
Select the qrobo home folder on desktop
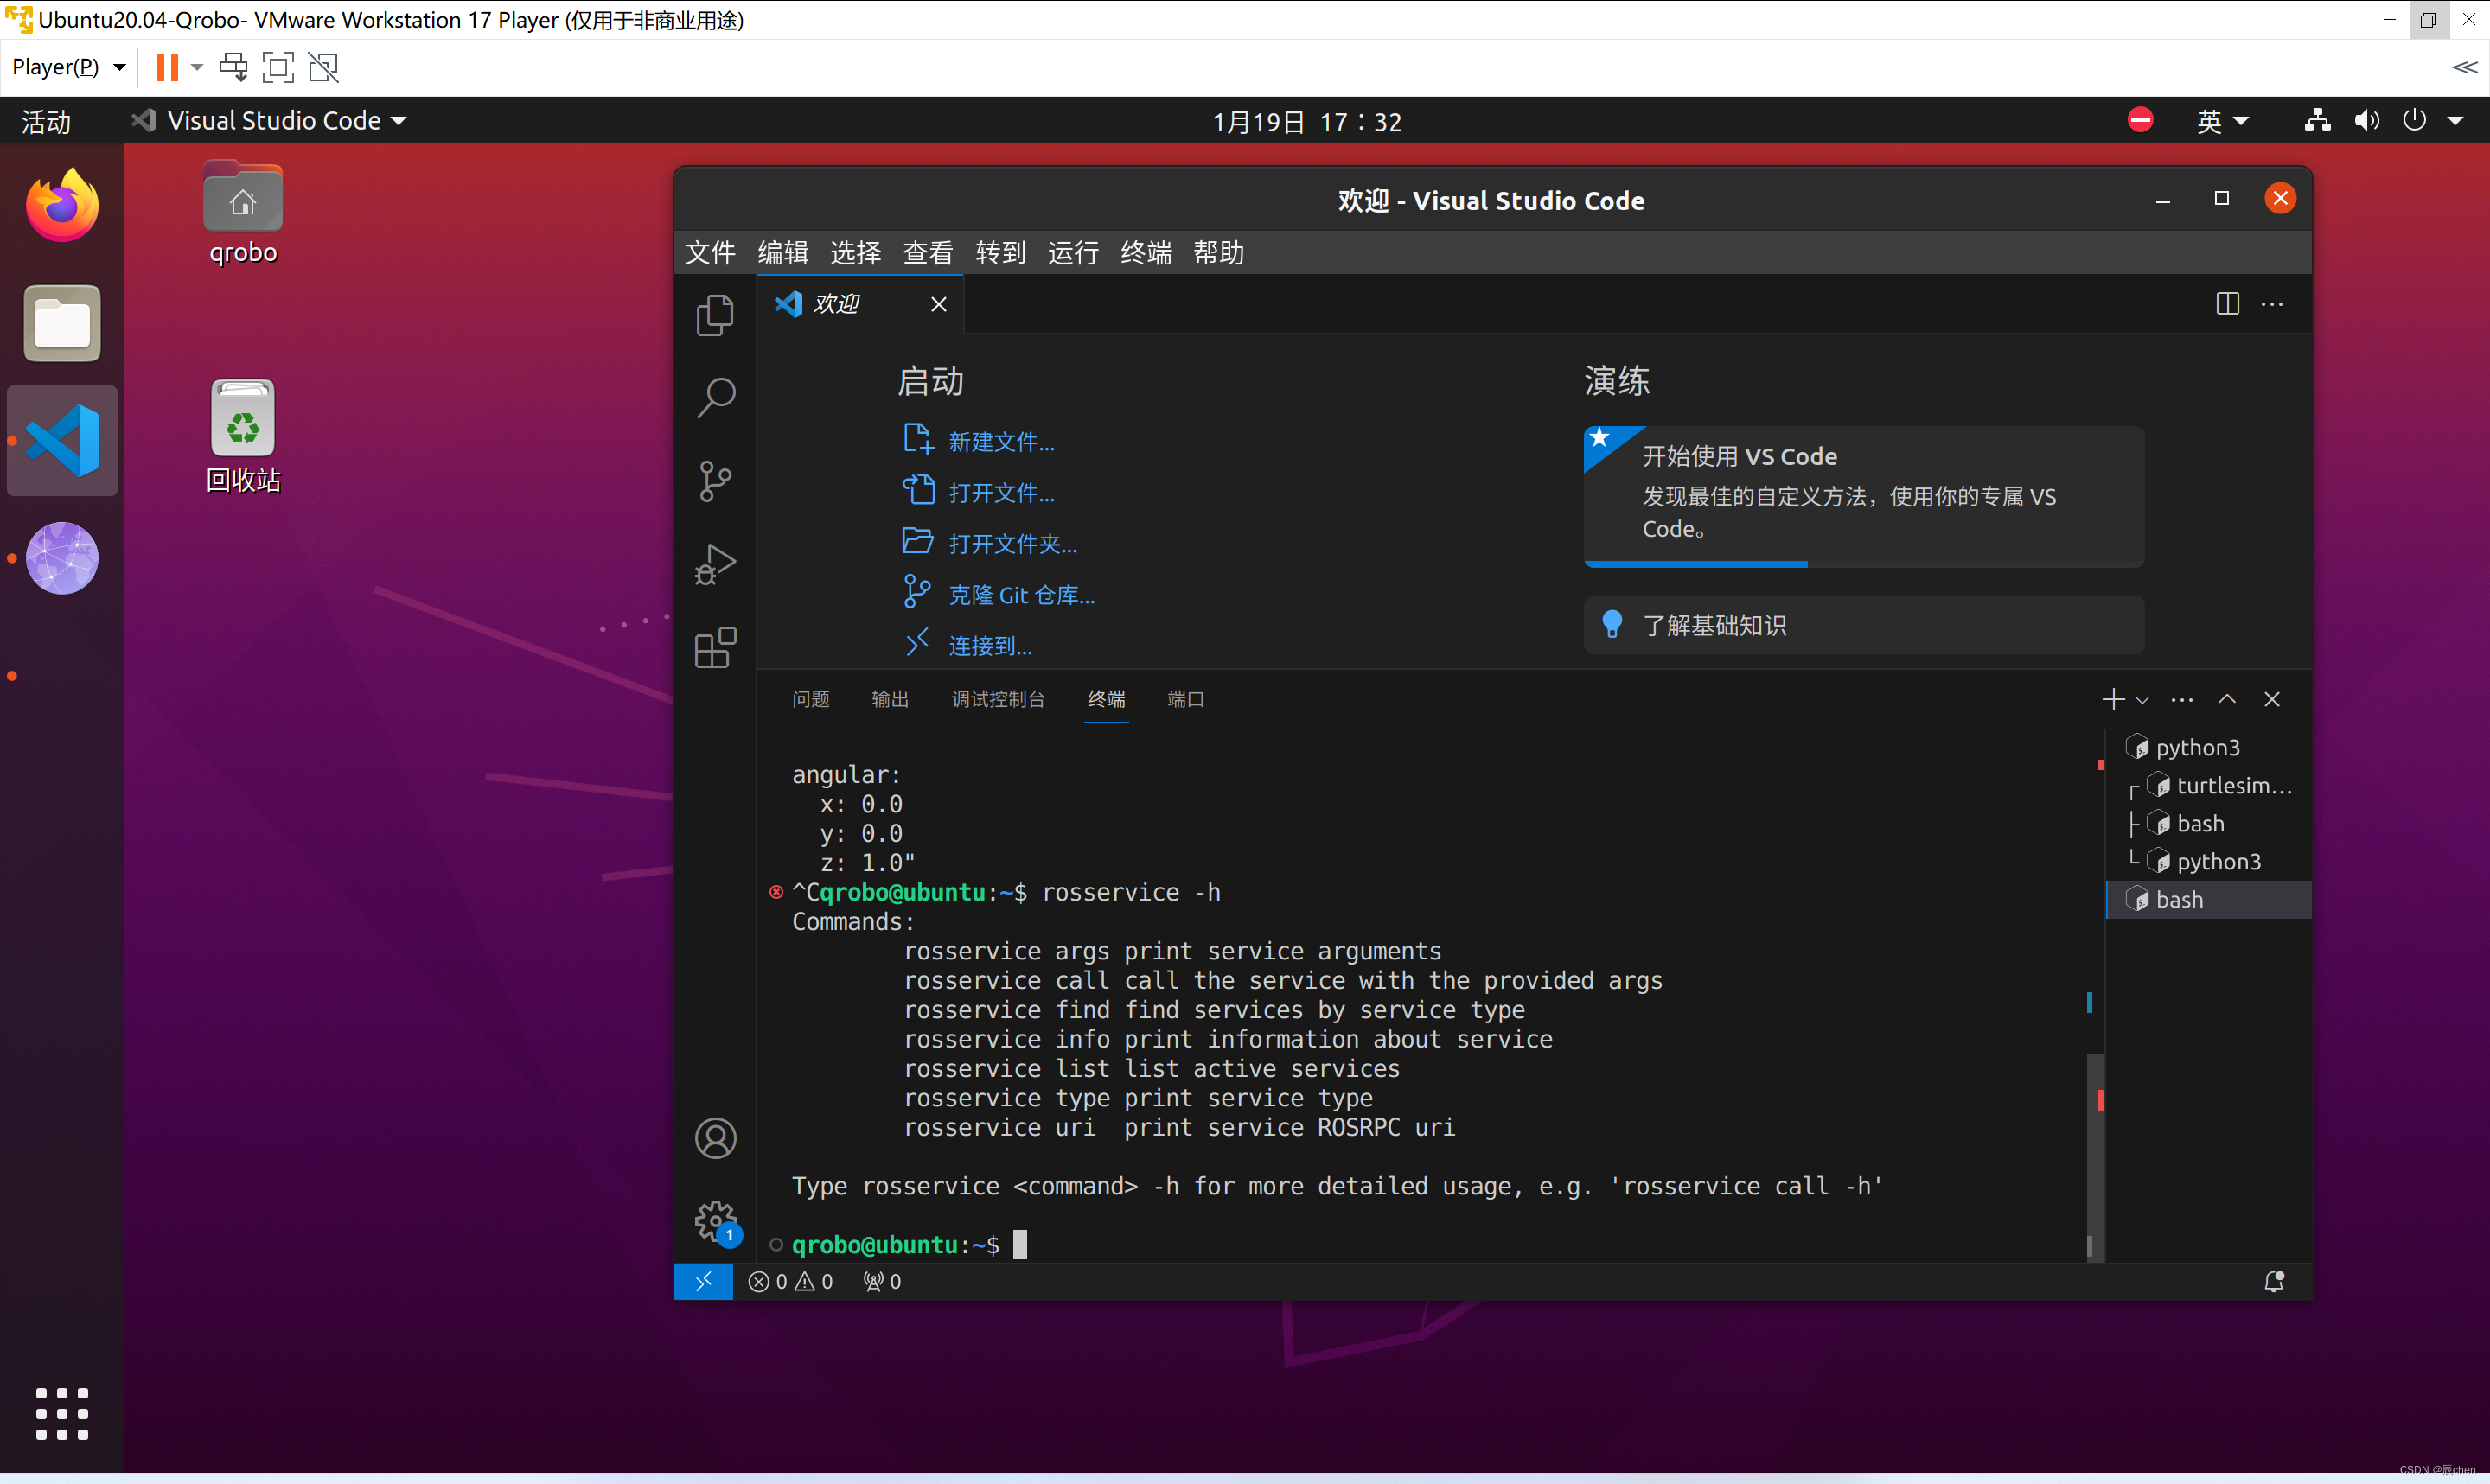click(x=243, y=213)
